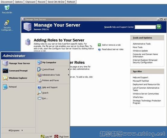
Task: Click the green search arrow button
Action: point(159,27)
